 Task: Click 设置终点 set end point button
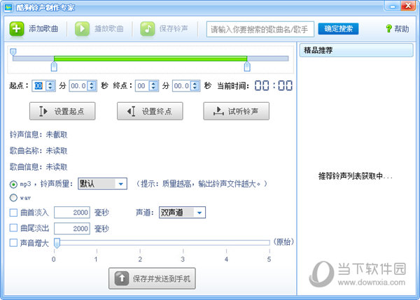150,111
